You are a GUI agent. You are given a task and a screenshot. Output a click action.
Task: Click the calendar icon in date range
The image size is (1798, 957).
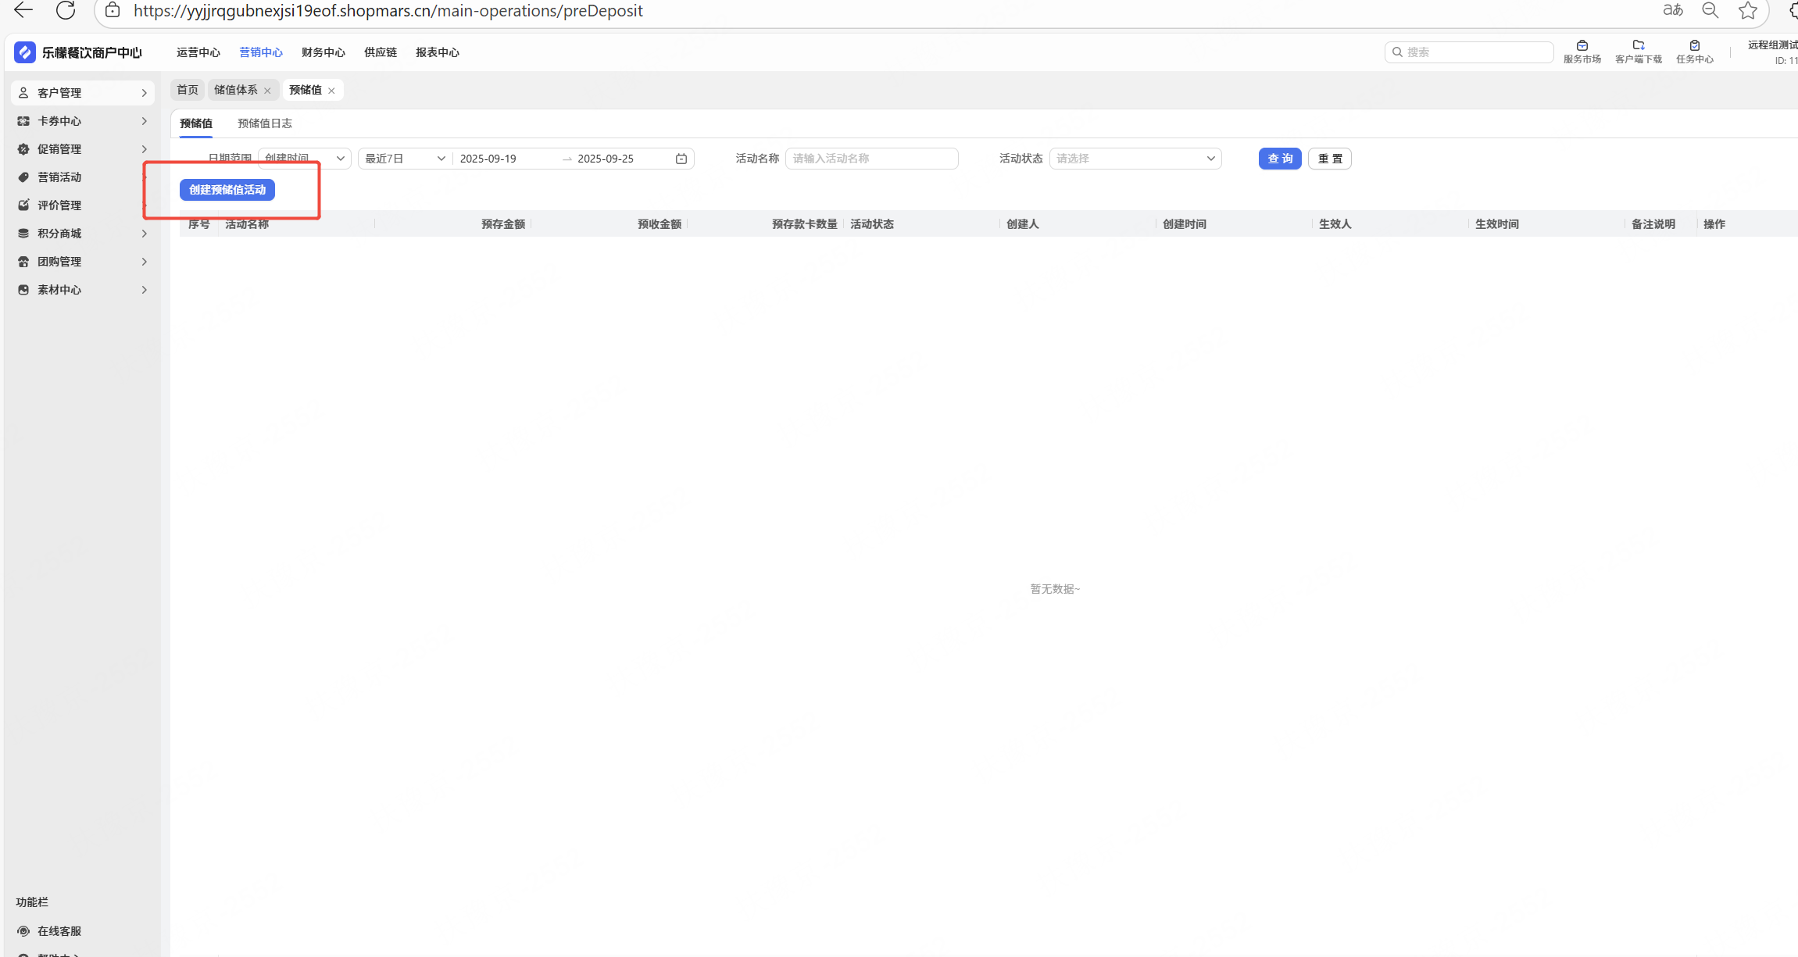click(681, 159)
